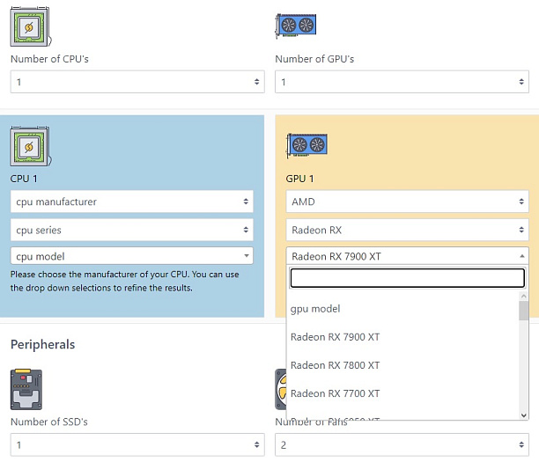Collapse the Radeon RX 7900 XT model dropdown

click(x=408, y=256)
